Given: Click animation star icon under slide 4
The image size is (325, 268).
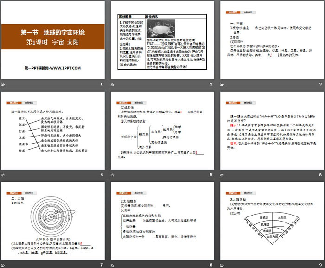Looking at the screenshot, I should (3, 175).
